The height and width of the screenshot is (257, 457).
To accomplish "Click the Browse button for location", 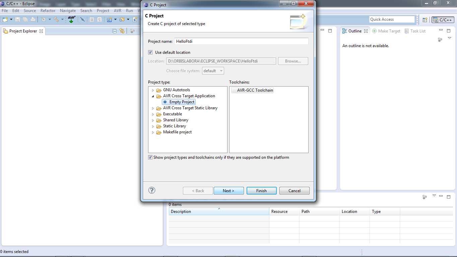I will 293,61.
